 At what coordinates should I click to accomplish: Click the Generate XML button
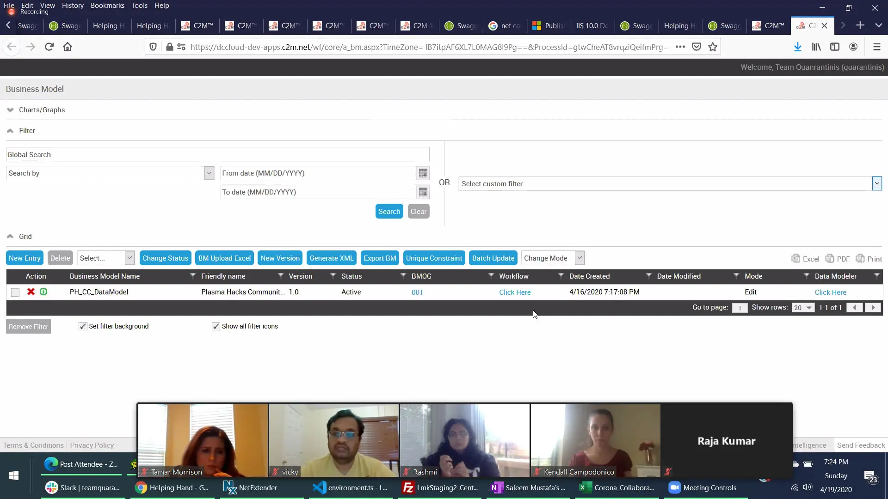click(331, 258)
